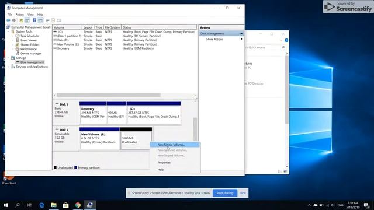
Task: Expand the Task Scheduler node
Action: pyautogui.click(x=13, y=36)
